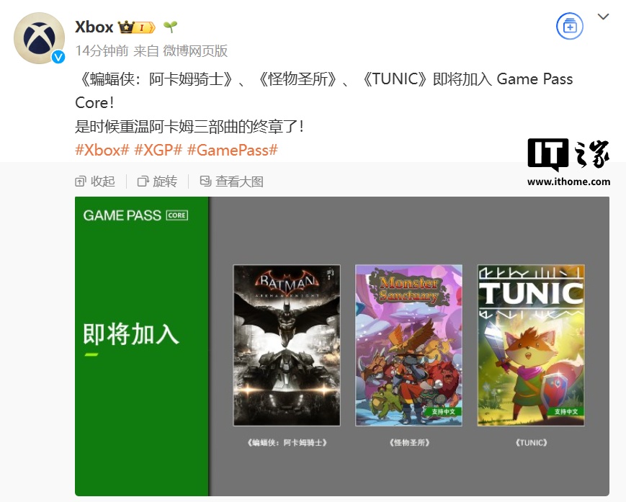
Task: Click the Game Pass Core logo banner
Action: pyautogui.click(x=135, y=215)
